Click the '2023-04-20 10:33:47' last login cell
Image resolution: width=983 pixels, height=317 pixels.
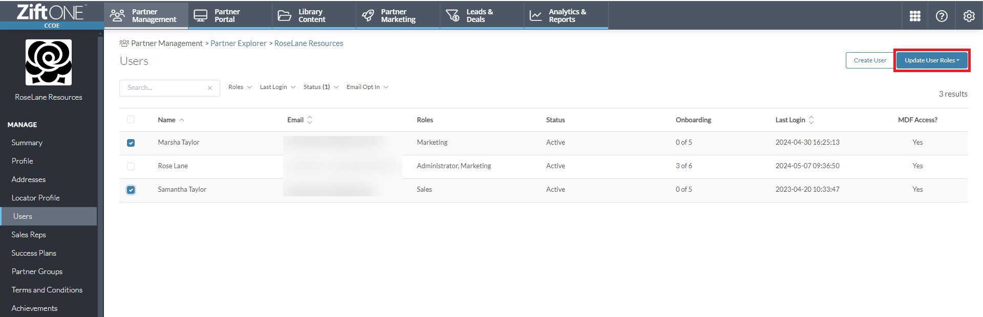click(807, 190)
